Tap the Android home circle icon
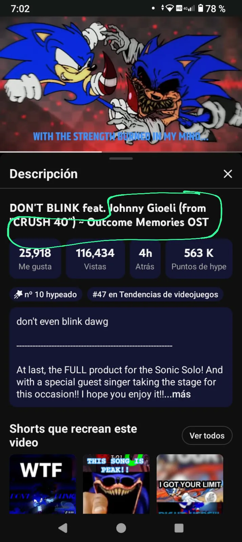 (x=121, y=528)
